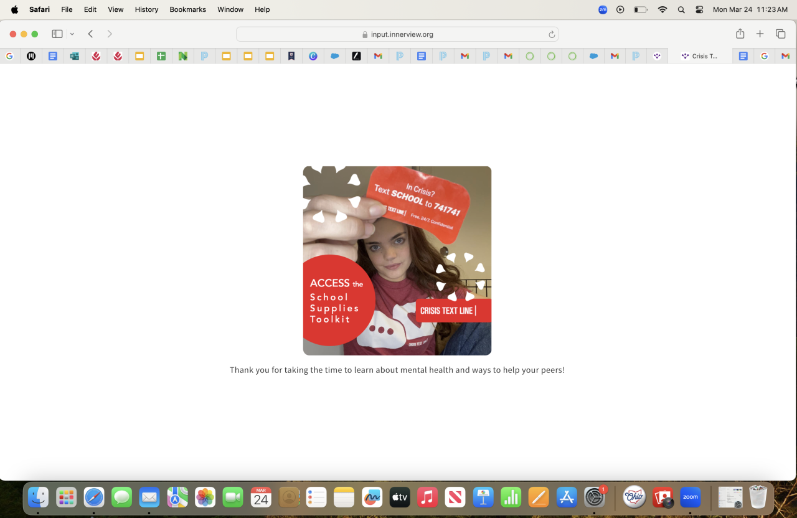797x518 pixels.
Task: Open the Zoom menu bar status icon
Action: coord(603,9)
